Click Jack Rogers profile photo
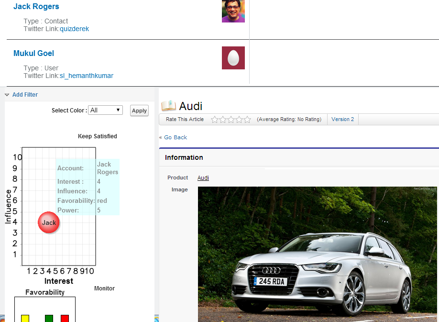 tap(233, 11)
